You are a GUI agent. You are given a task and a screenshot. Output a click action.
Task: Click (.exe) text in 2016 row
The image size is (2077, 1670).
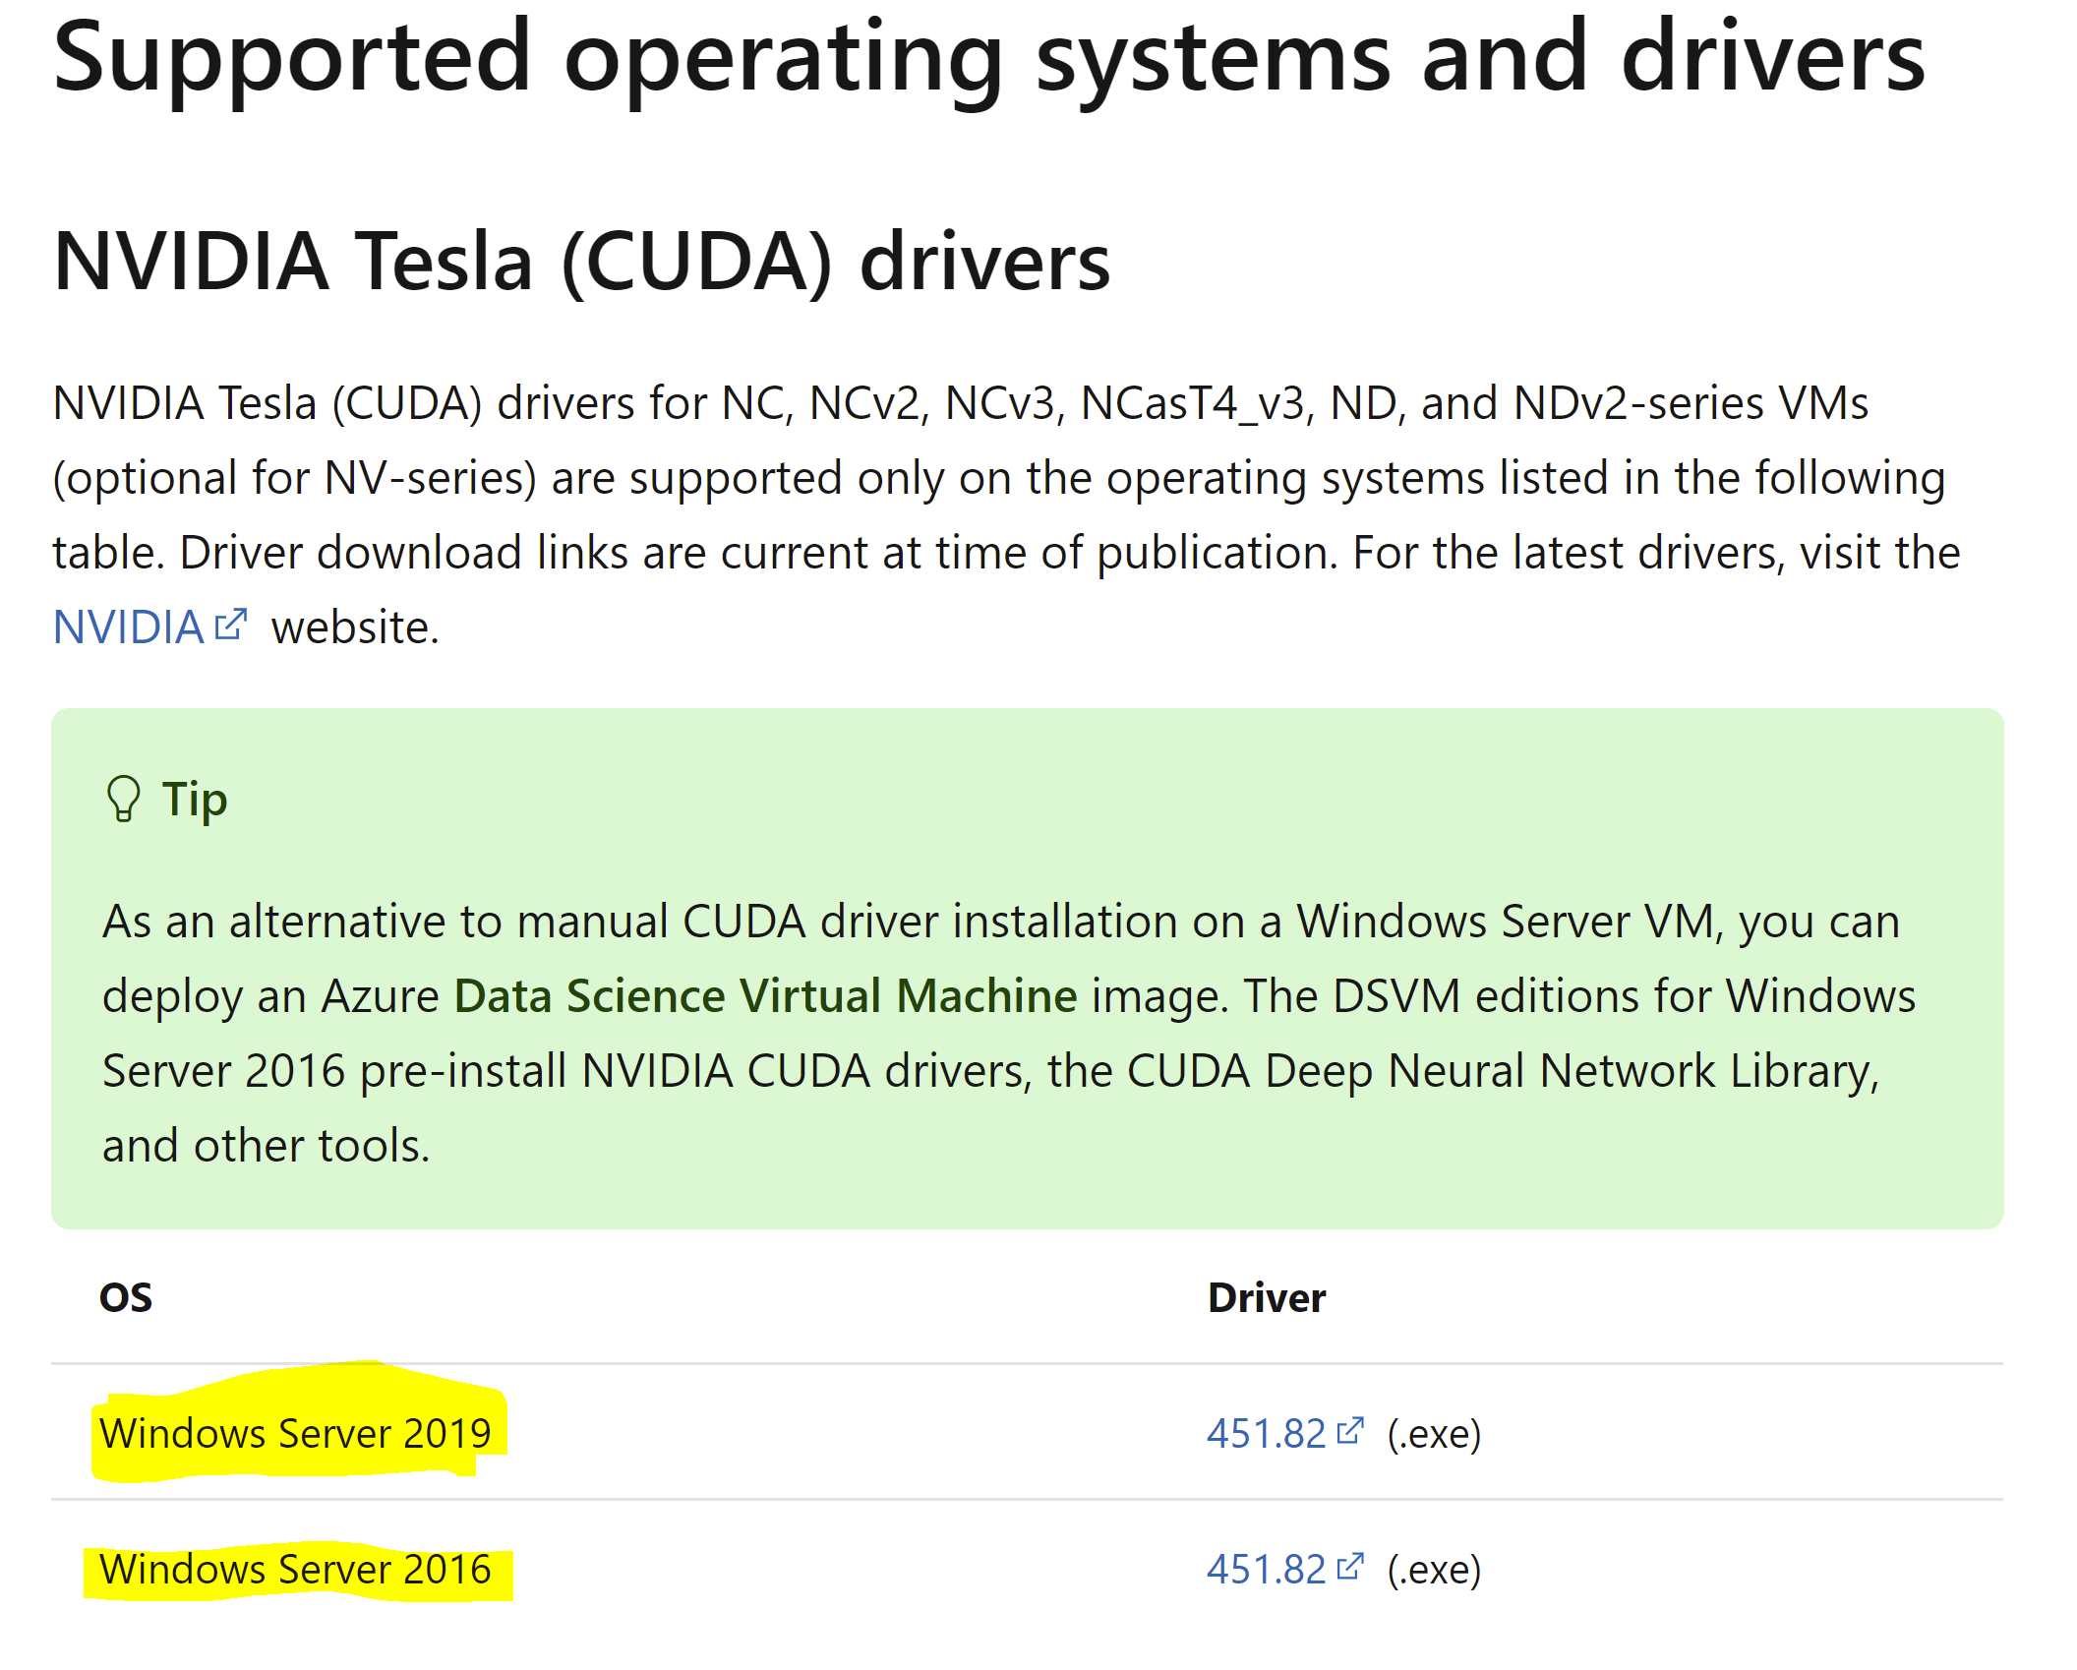pos(1434,1570)
